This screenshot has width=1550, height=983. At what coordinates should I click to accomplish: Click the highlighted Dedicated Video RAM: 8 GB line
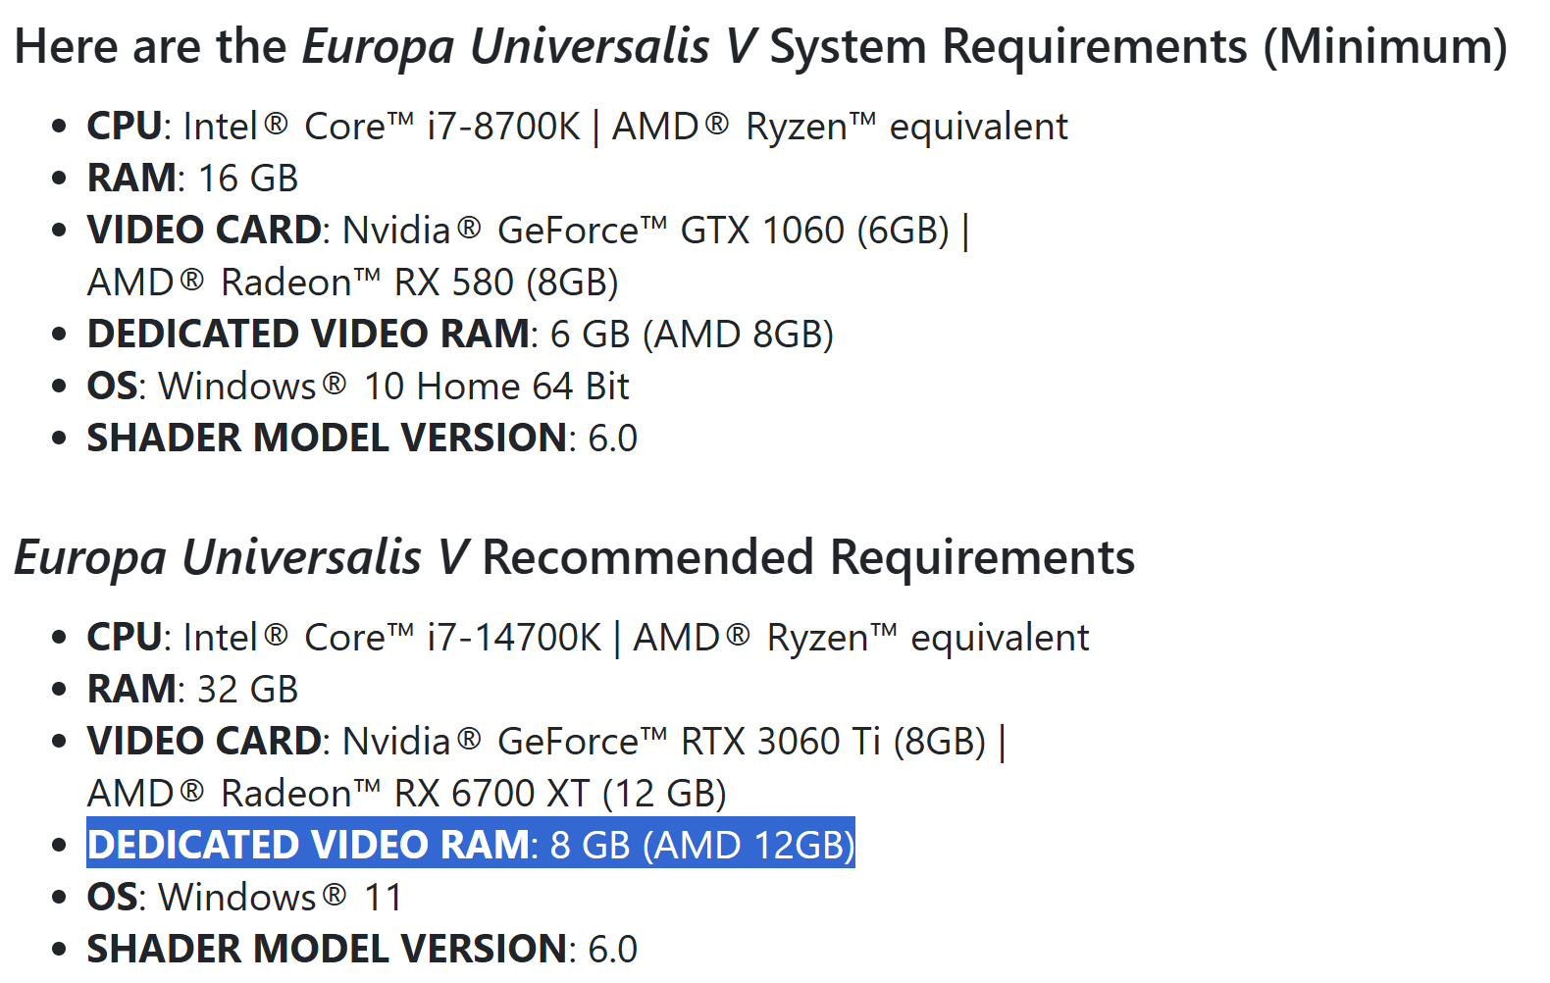[470, 845]
